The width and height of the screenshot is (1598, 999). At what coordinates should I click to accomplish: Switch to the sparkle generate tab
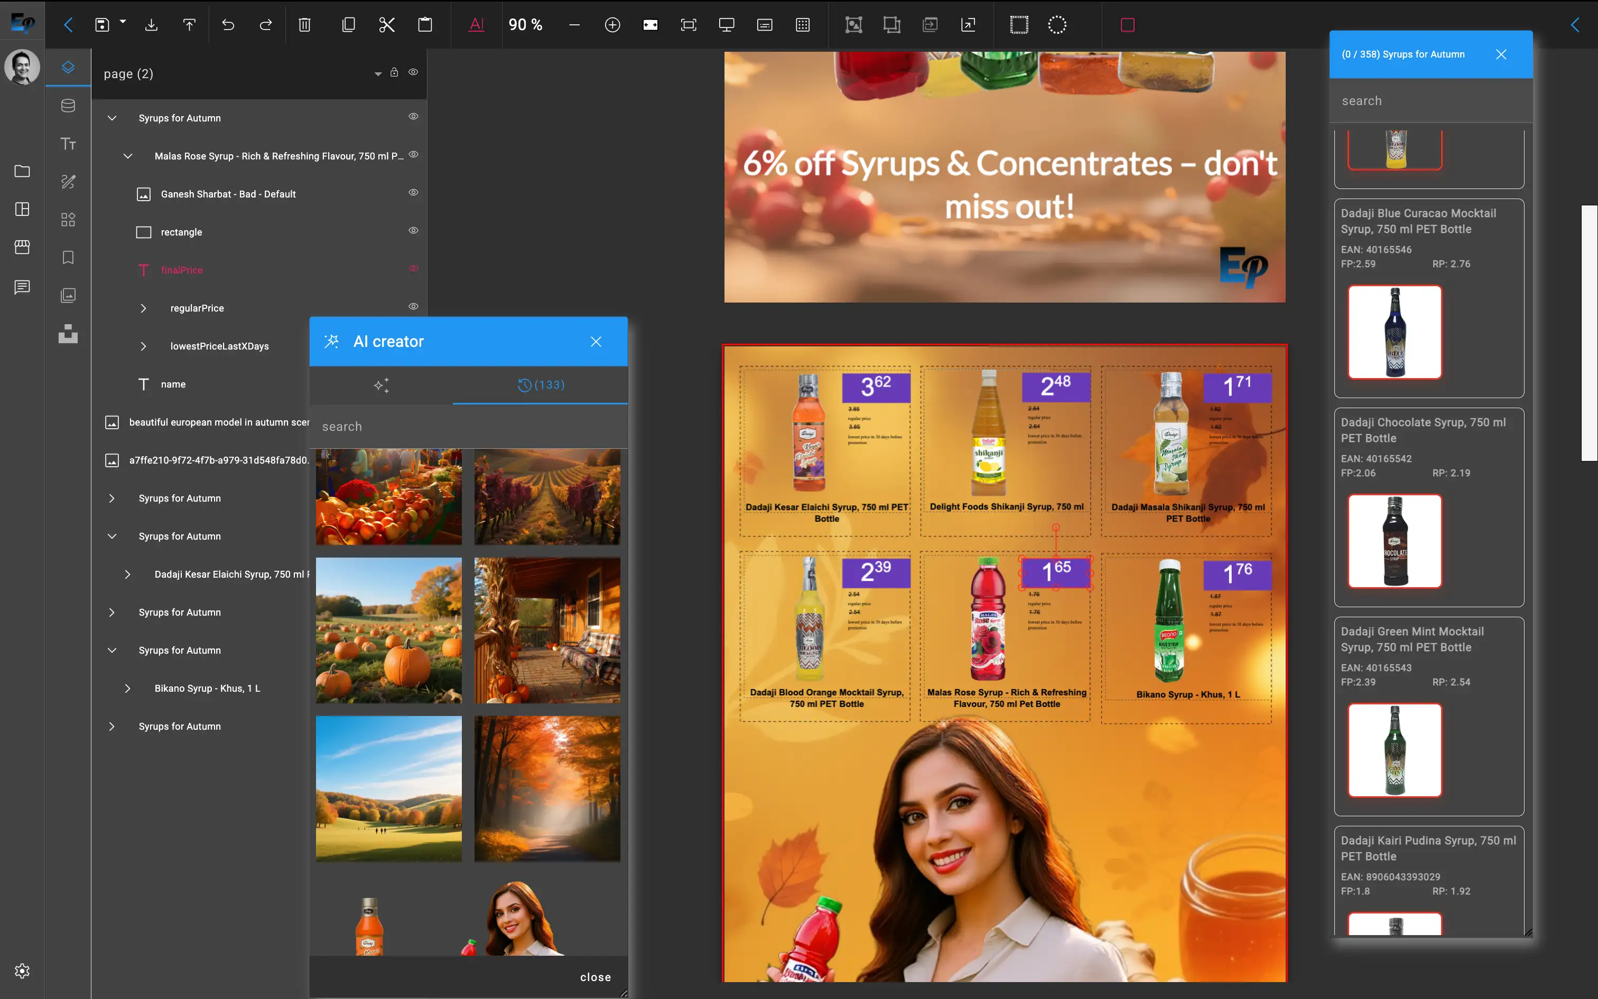[382, 385]
